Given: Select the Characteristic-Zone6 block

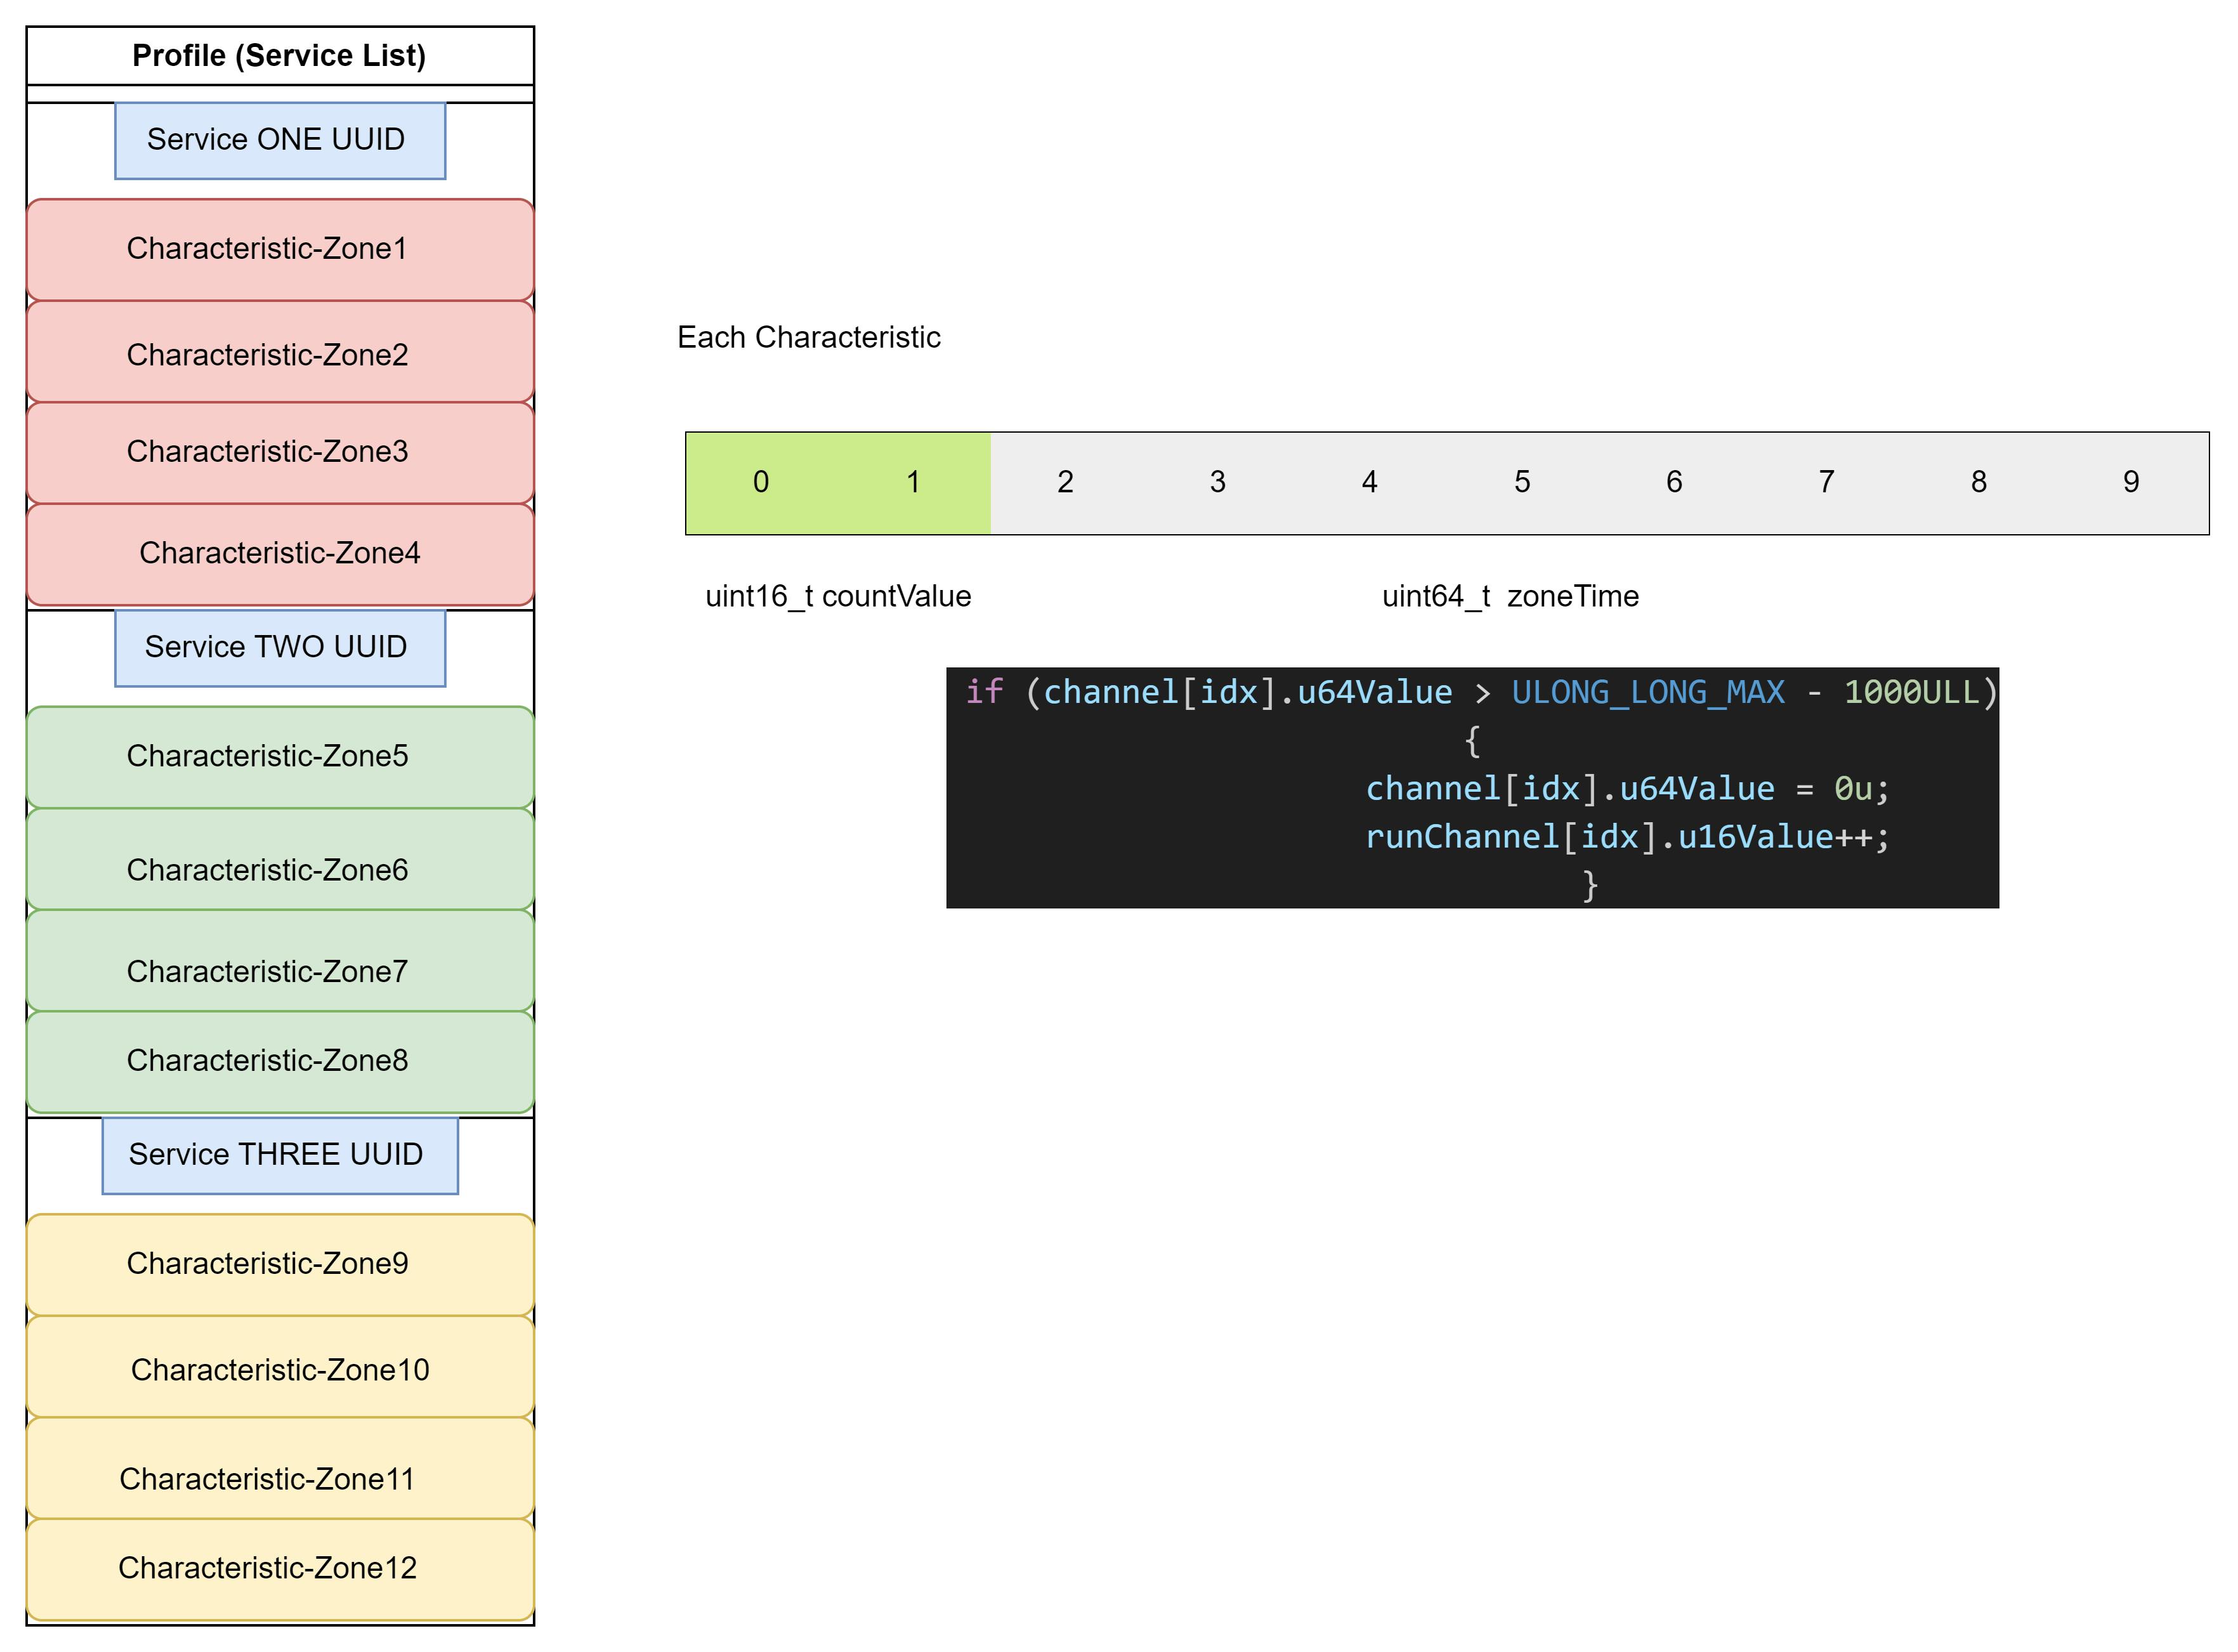Looking at the screenshot, I should (x=279, y=866).
